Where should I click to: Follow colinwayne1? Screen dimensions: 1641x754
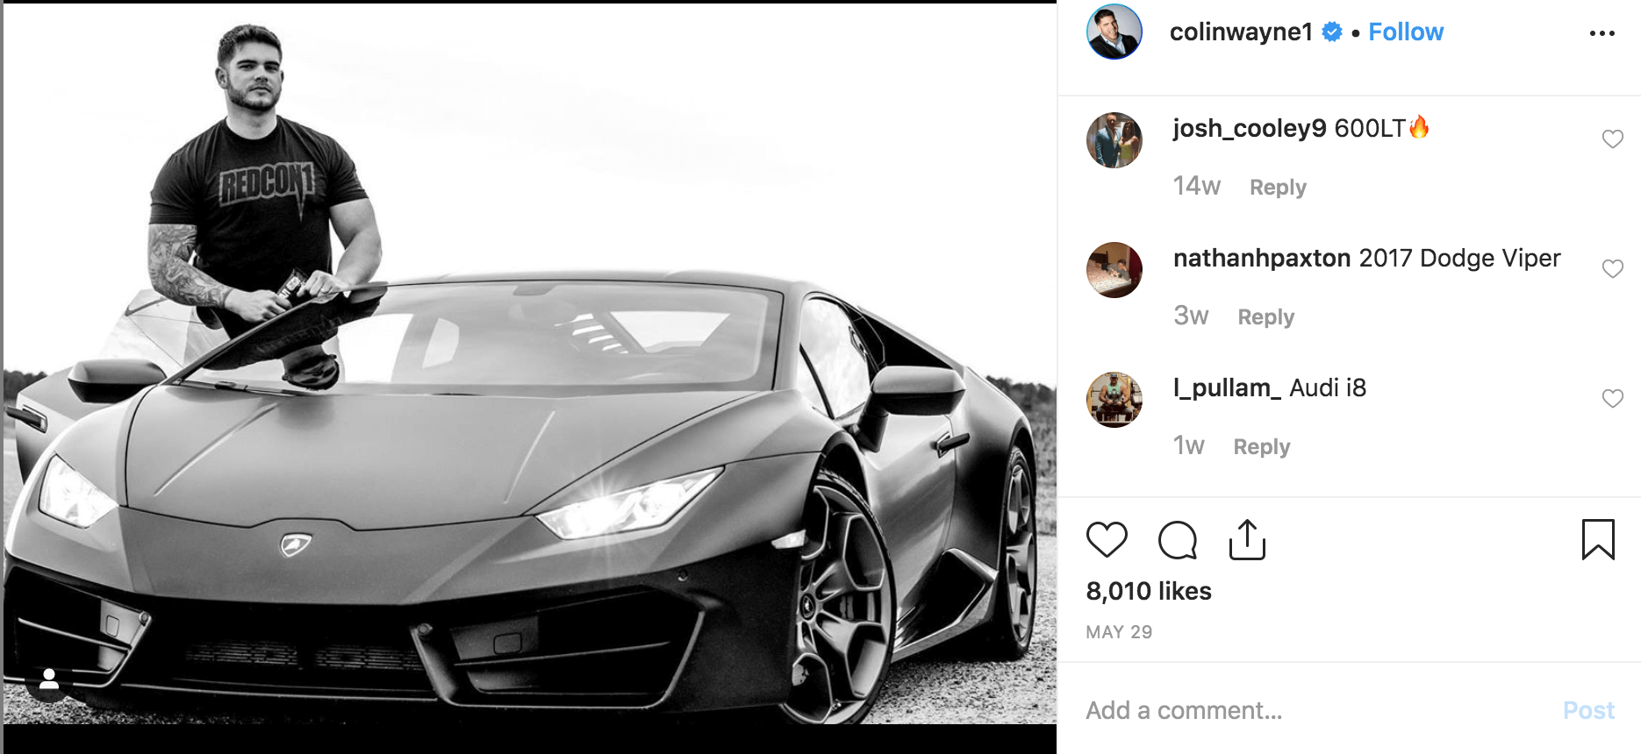1406,32
